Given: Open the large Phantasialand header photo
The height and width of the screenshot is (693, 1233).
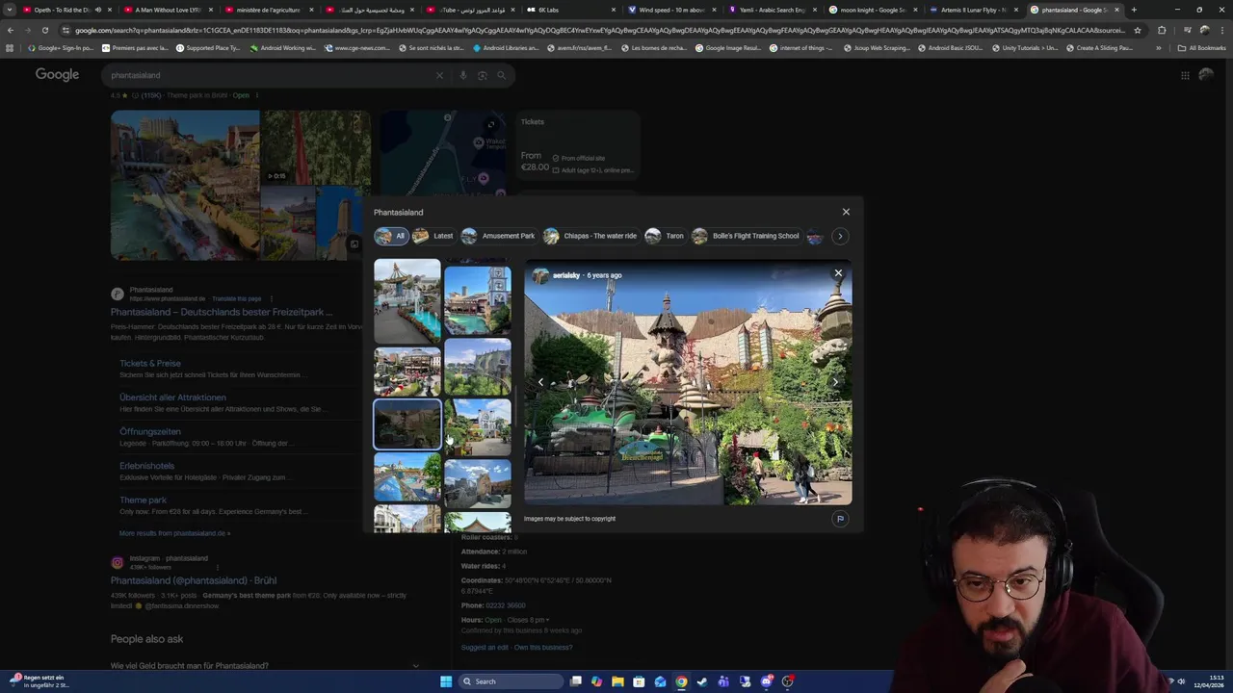Looking at the screenshot, I should coord(185,185).
